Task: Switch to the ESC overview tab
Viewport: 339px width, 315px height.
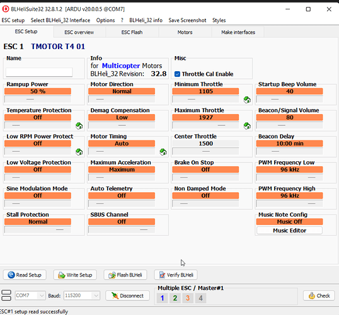Action: [x=79, y=32]
